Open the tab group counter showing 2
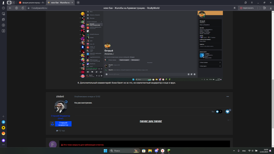 (x=9, y=3)
